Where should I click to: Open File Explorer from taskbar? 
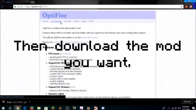[39, 108]
